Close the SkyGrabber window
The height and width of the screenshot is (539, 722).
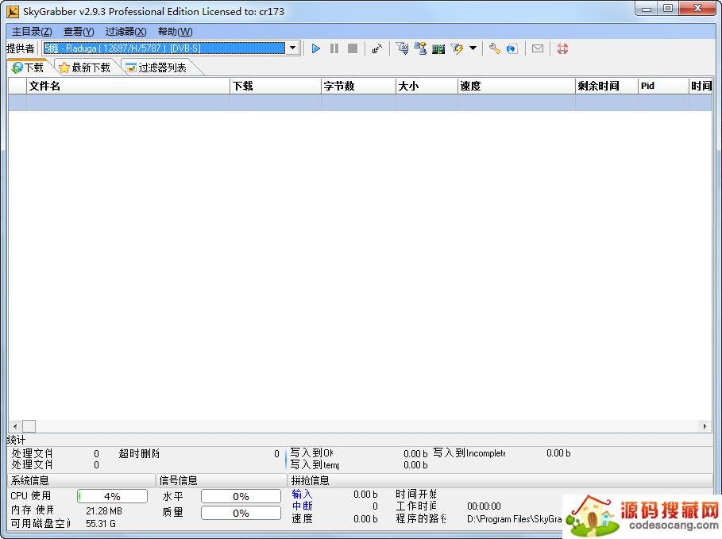coord(697,9)
